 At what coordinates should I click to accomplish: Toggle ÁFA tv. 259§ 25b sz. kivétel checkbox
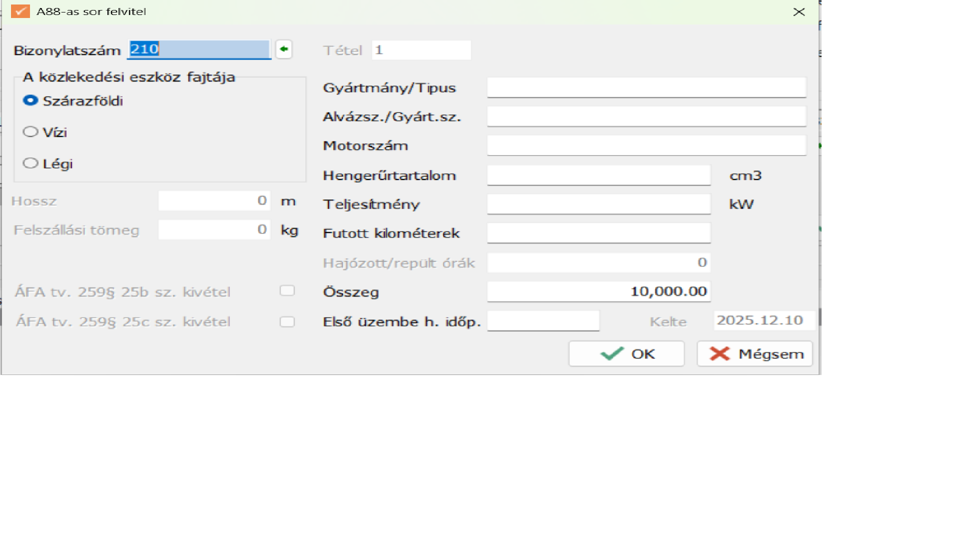point(287,291)
